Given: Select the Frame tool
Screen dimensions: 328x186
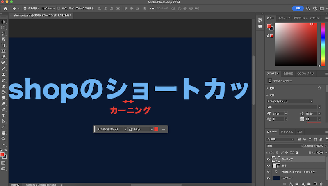Looking at the screenshot, I should pos(3,51).
